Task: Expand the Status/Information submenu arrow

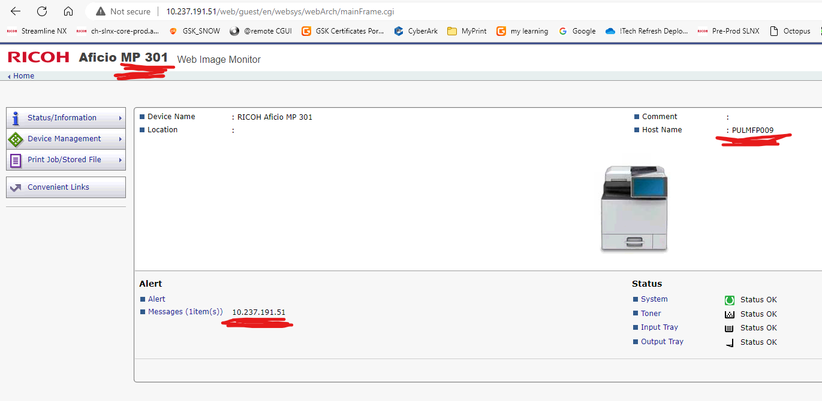Action: pos(121,119)
